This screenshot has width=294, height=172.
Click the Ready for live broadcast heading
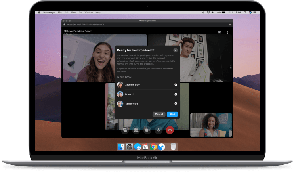136,50
